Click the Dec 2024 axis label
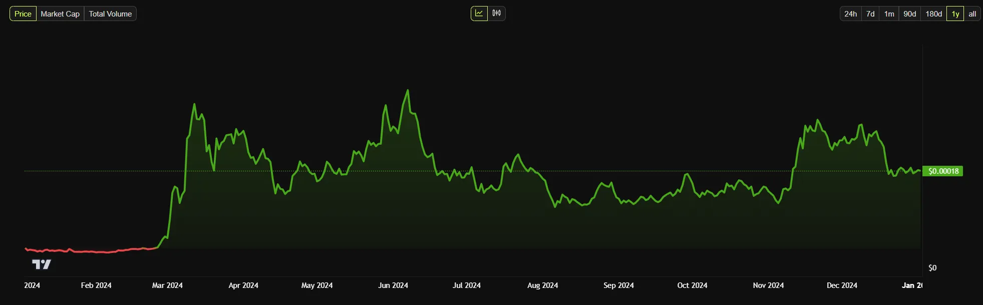 [842, 285]
